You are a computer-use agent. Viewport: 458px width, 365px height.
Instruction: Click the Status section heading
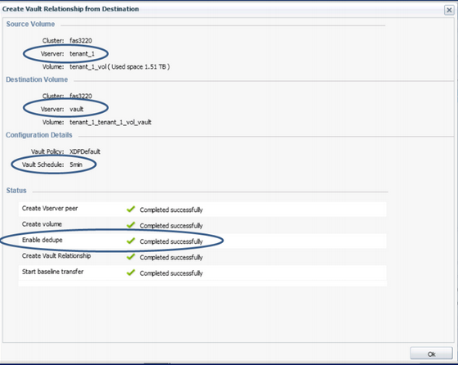click(16, 190)
